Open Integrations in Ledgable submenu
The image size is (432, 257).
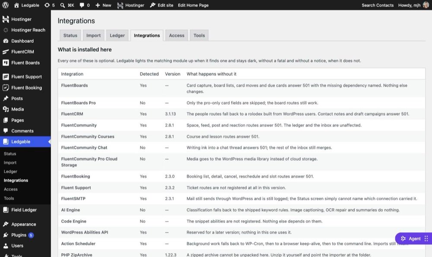point(16,180)
